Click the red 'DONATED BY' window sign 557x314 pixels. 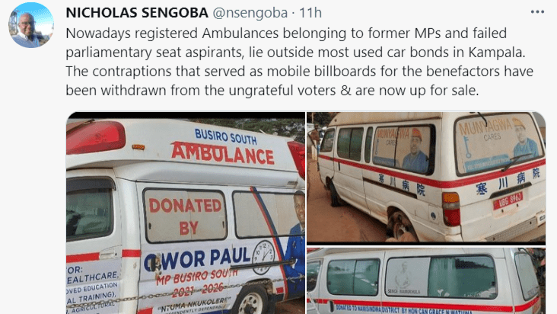tap(185, 216)
